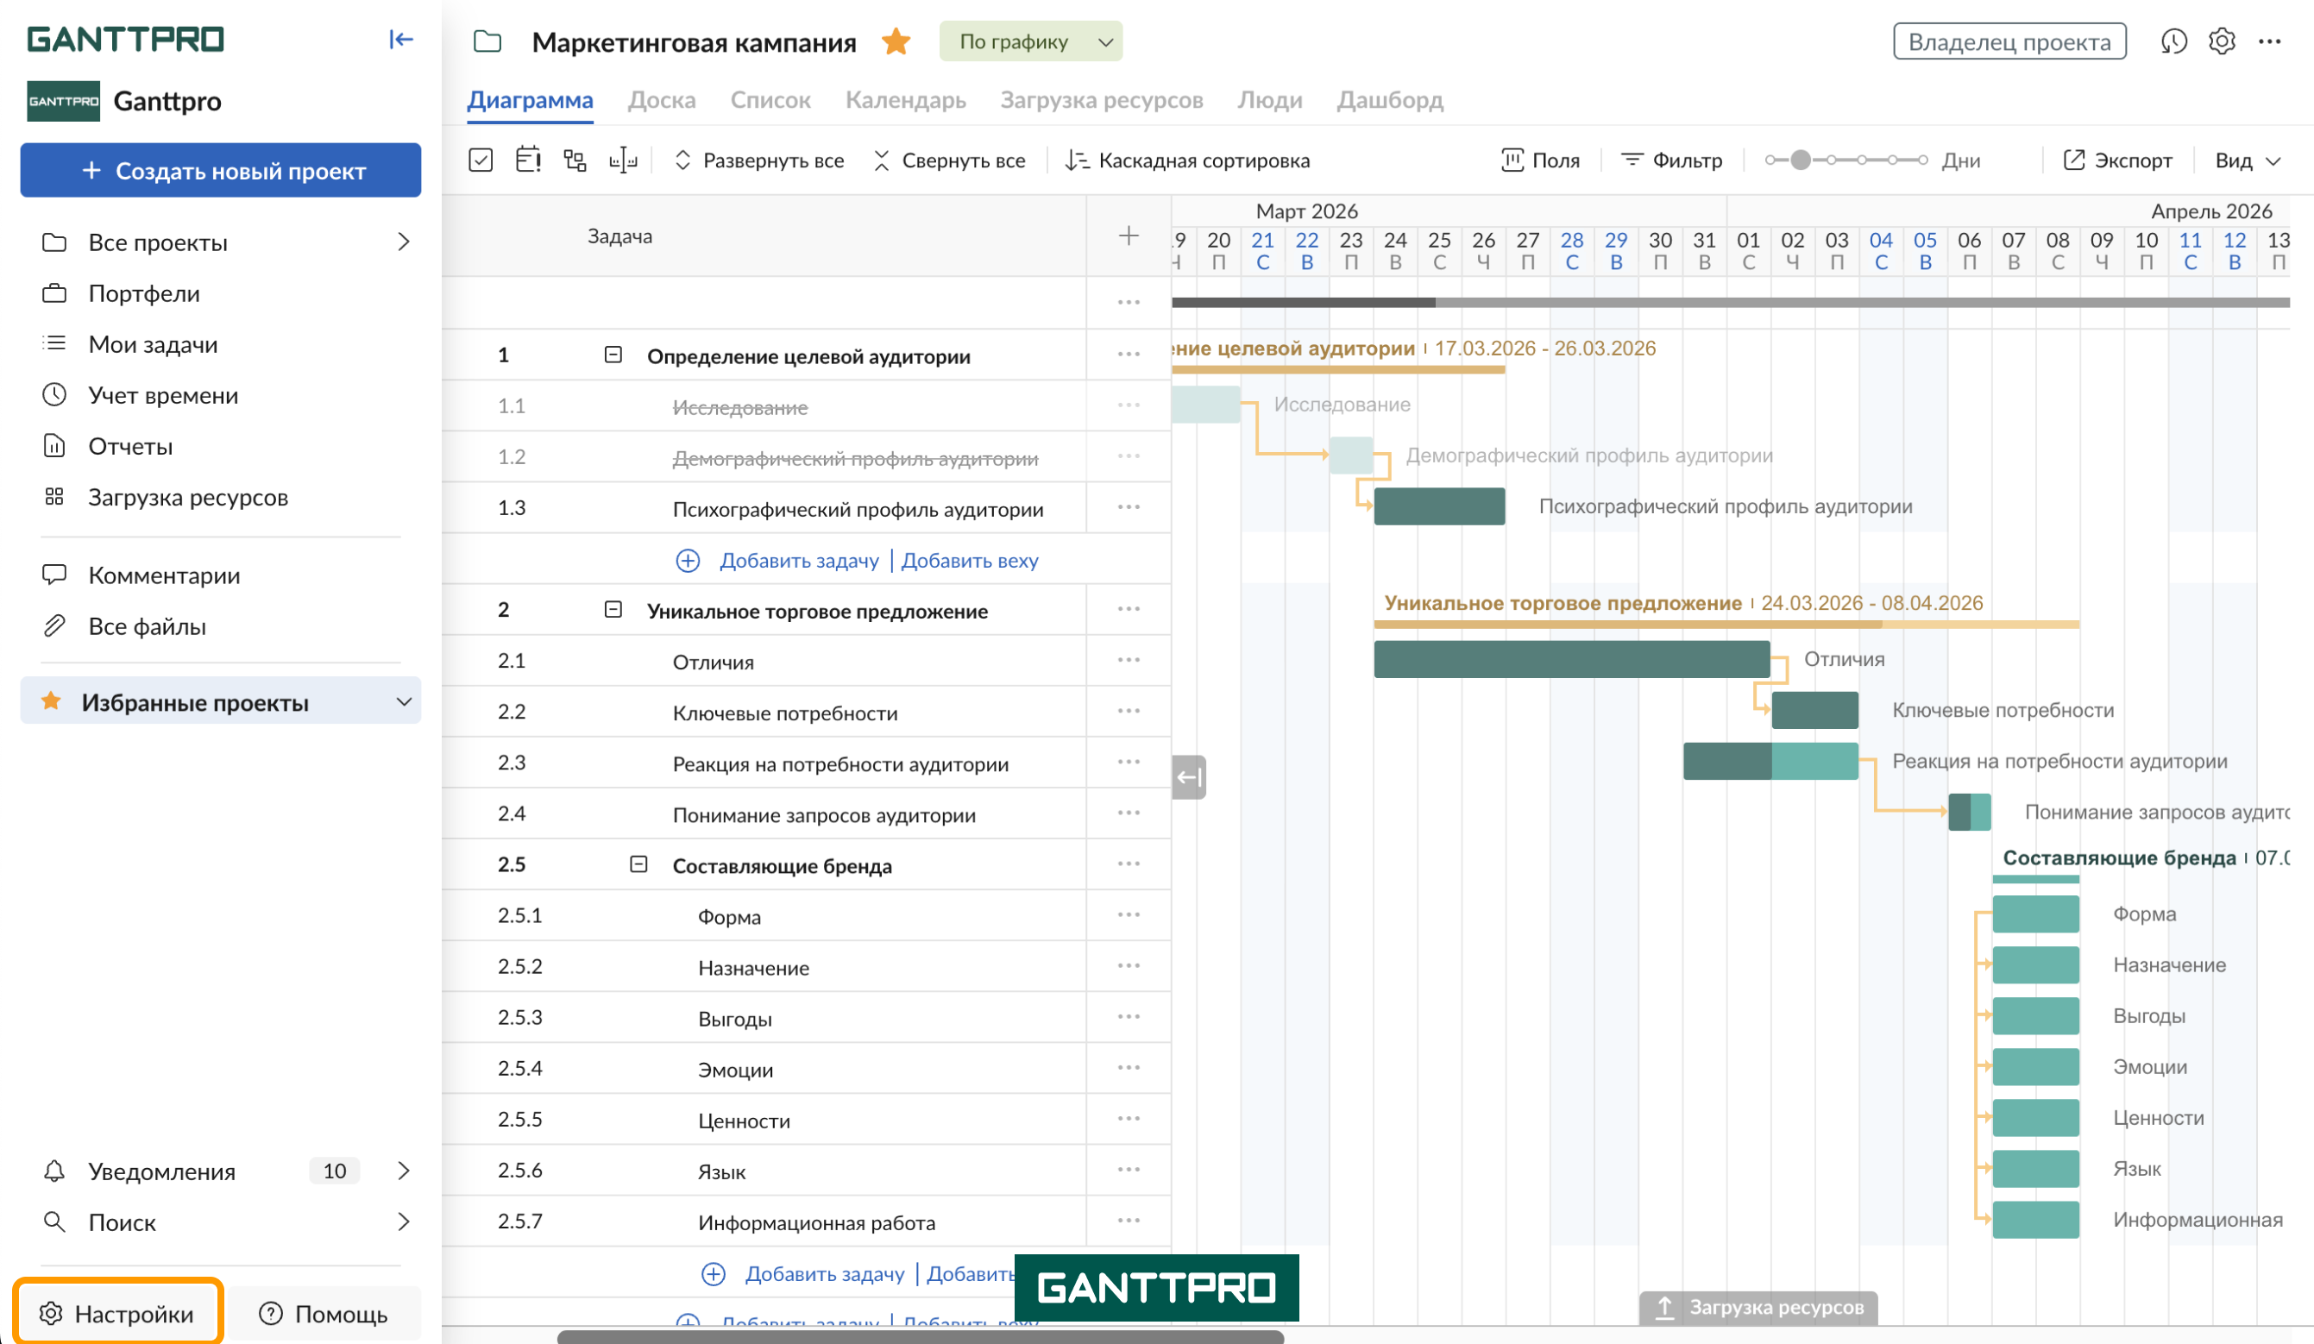The width and height of the screenshot is (2314, 1344).
Task: Open the По графику status dropdown
Action: pos(1029,41)
